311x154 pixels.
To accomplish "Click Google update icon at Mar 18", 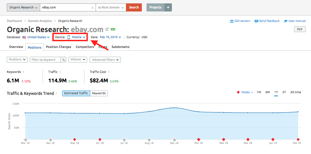I will 25,139.
